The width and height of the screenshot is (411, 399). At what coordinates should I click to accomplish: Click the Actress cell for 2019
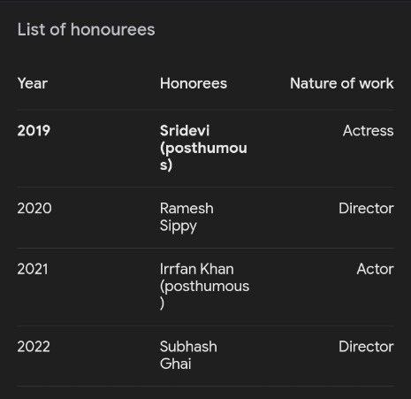coord(369,131)
